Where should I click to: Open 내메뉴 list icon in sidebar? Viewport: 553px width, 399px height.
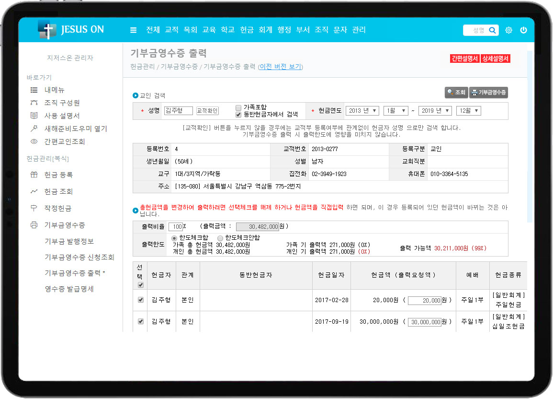[x=34, y=90]
